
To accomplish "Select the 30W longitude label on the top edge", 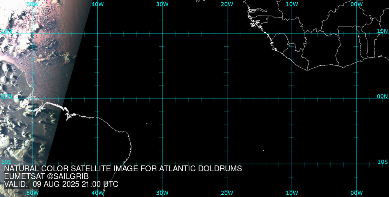I will coord(163,4).
